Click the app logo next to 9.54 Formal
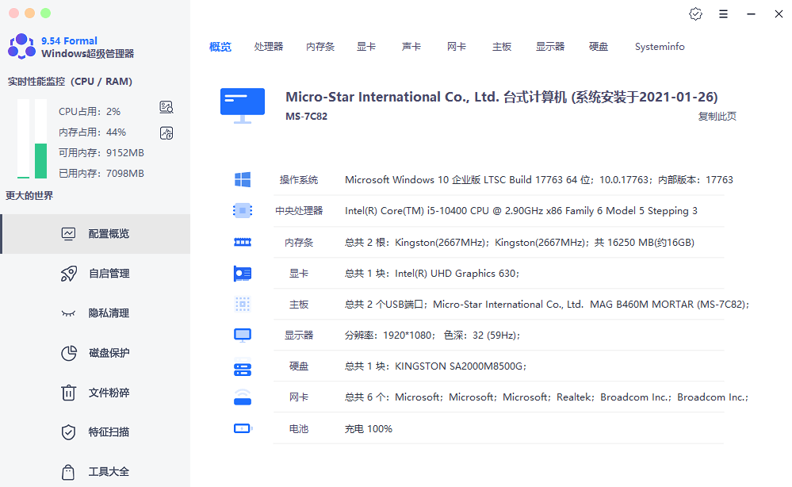The height and width of the screenshot is (487, 792). (21, 47)
